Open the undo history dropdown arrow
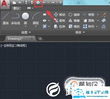 tap(48, 3)
